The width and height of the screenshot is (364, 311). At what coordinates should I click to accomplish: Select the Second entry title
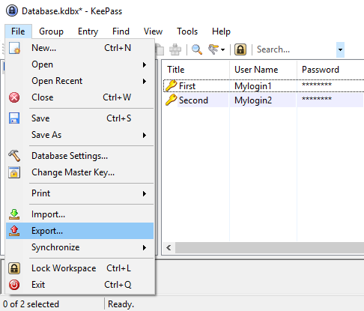click(x=193, y=100)
